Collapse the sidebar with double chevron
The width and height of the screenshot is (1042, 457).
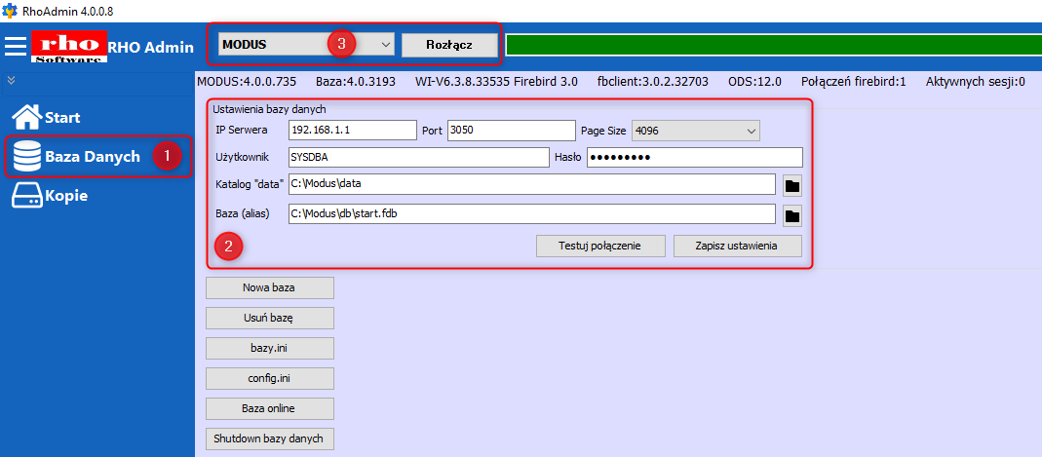click(x=12, y=80)
